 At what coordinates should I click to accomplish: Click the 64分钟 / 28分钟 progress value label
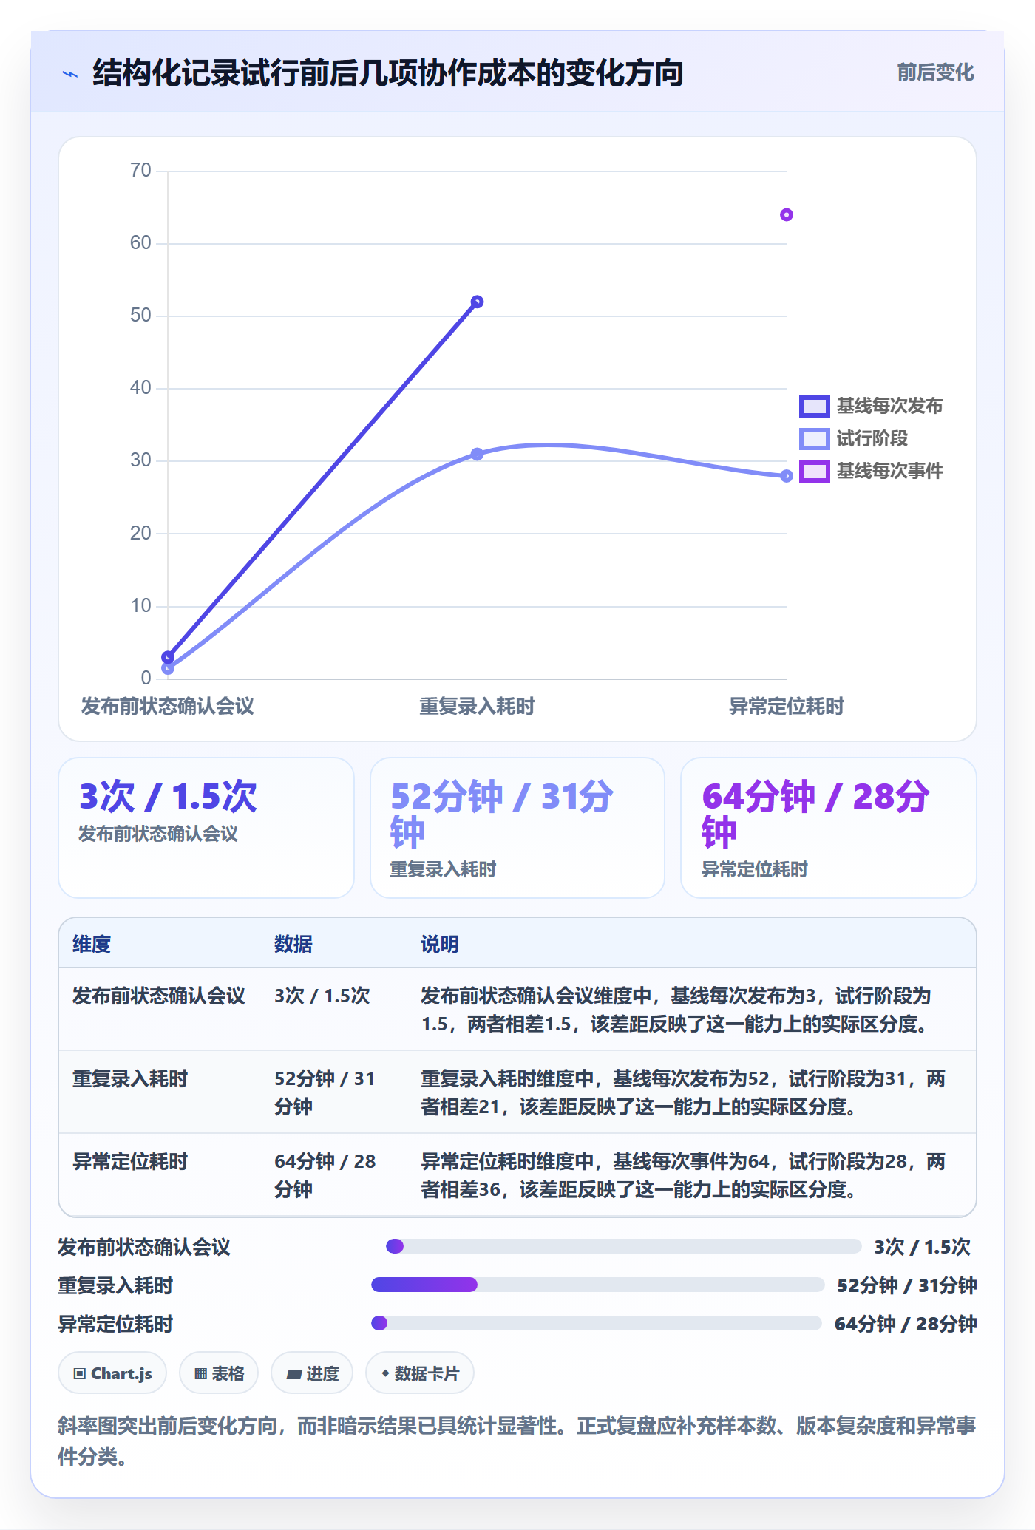pos(906,1324)
